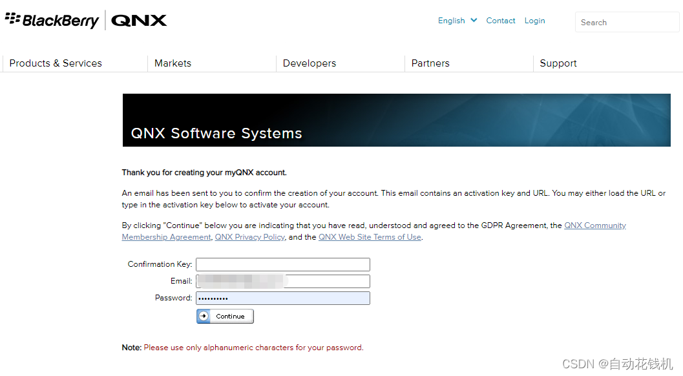
Task: Select the Password field
Action: click(x=282, y=298)
